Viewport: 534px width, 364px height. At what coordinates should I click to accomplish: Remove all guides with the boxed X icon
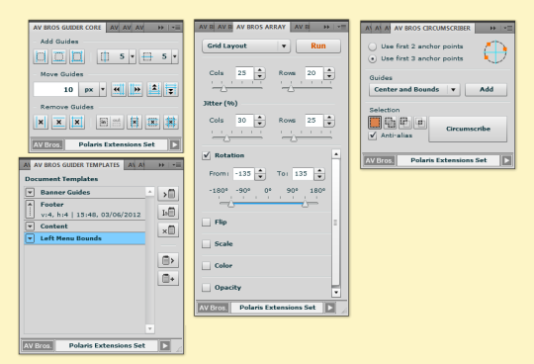coord(77,122)
